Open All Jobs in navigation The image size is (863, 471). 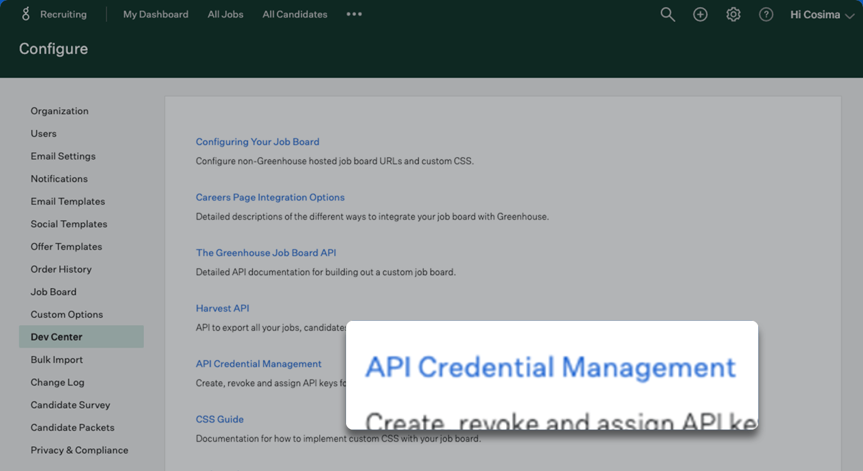(225, 14)
